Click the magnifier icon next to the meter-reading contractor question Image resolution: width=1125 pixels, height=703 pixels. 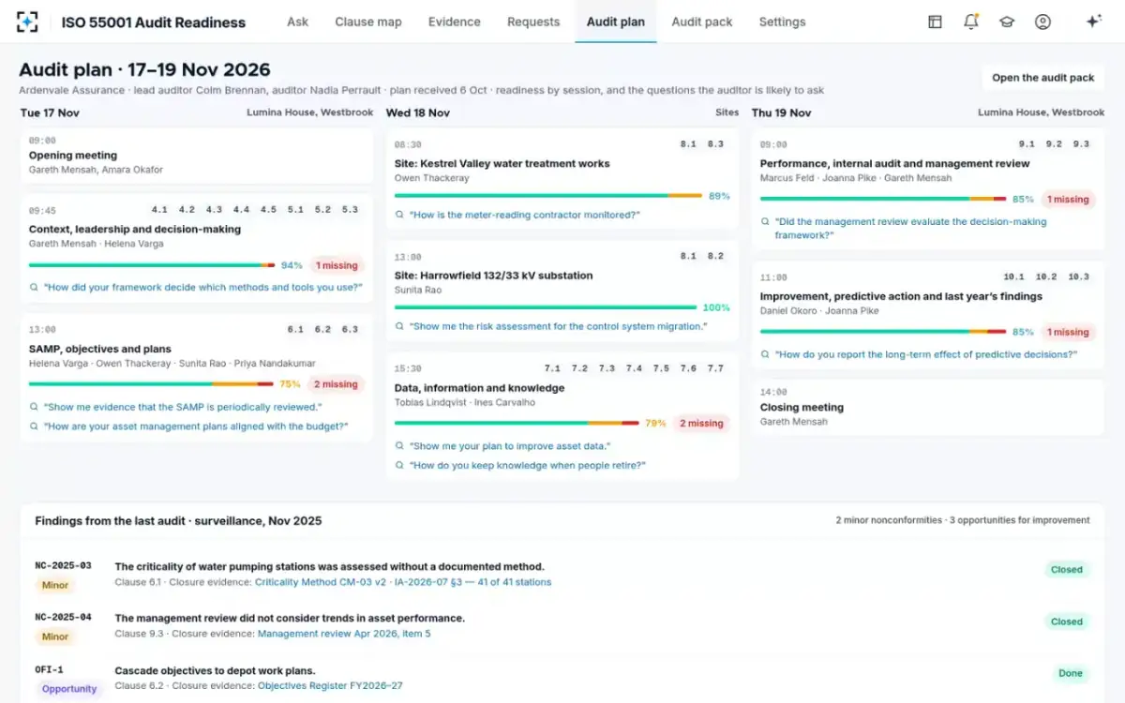pos(400,215)
